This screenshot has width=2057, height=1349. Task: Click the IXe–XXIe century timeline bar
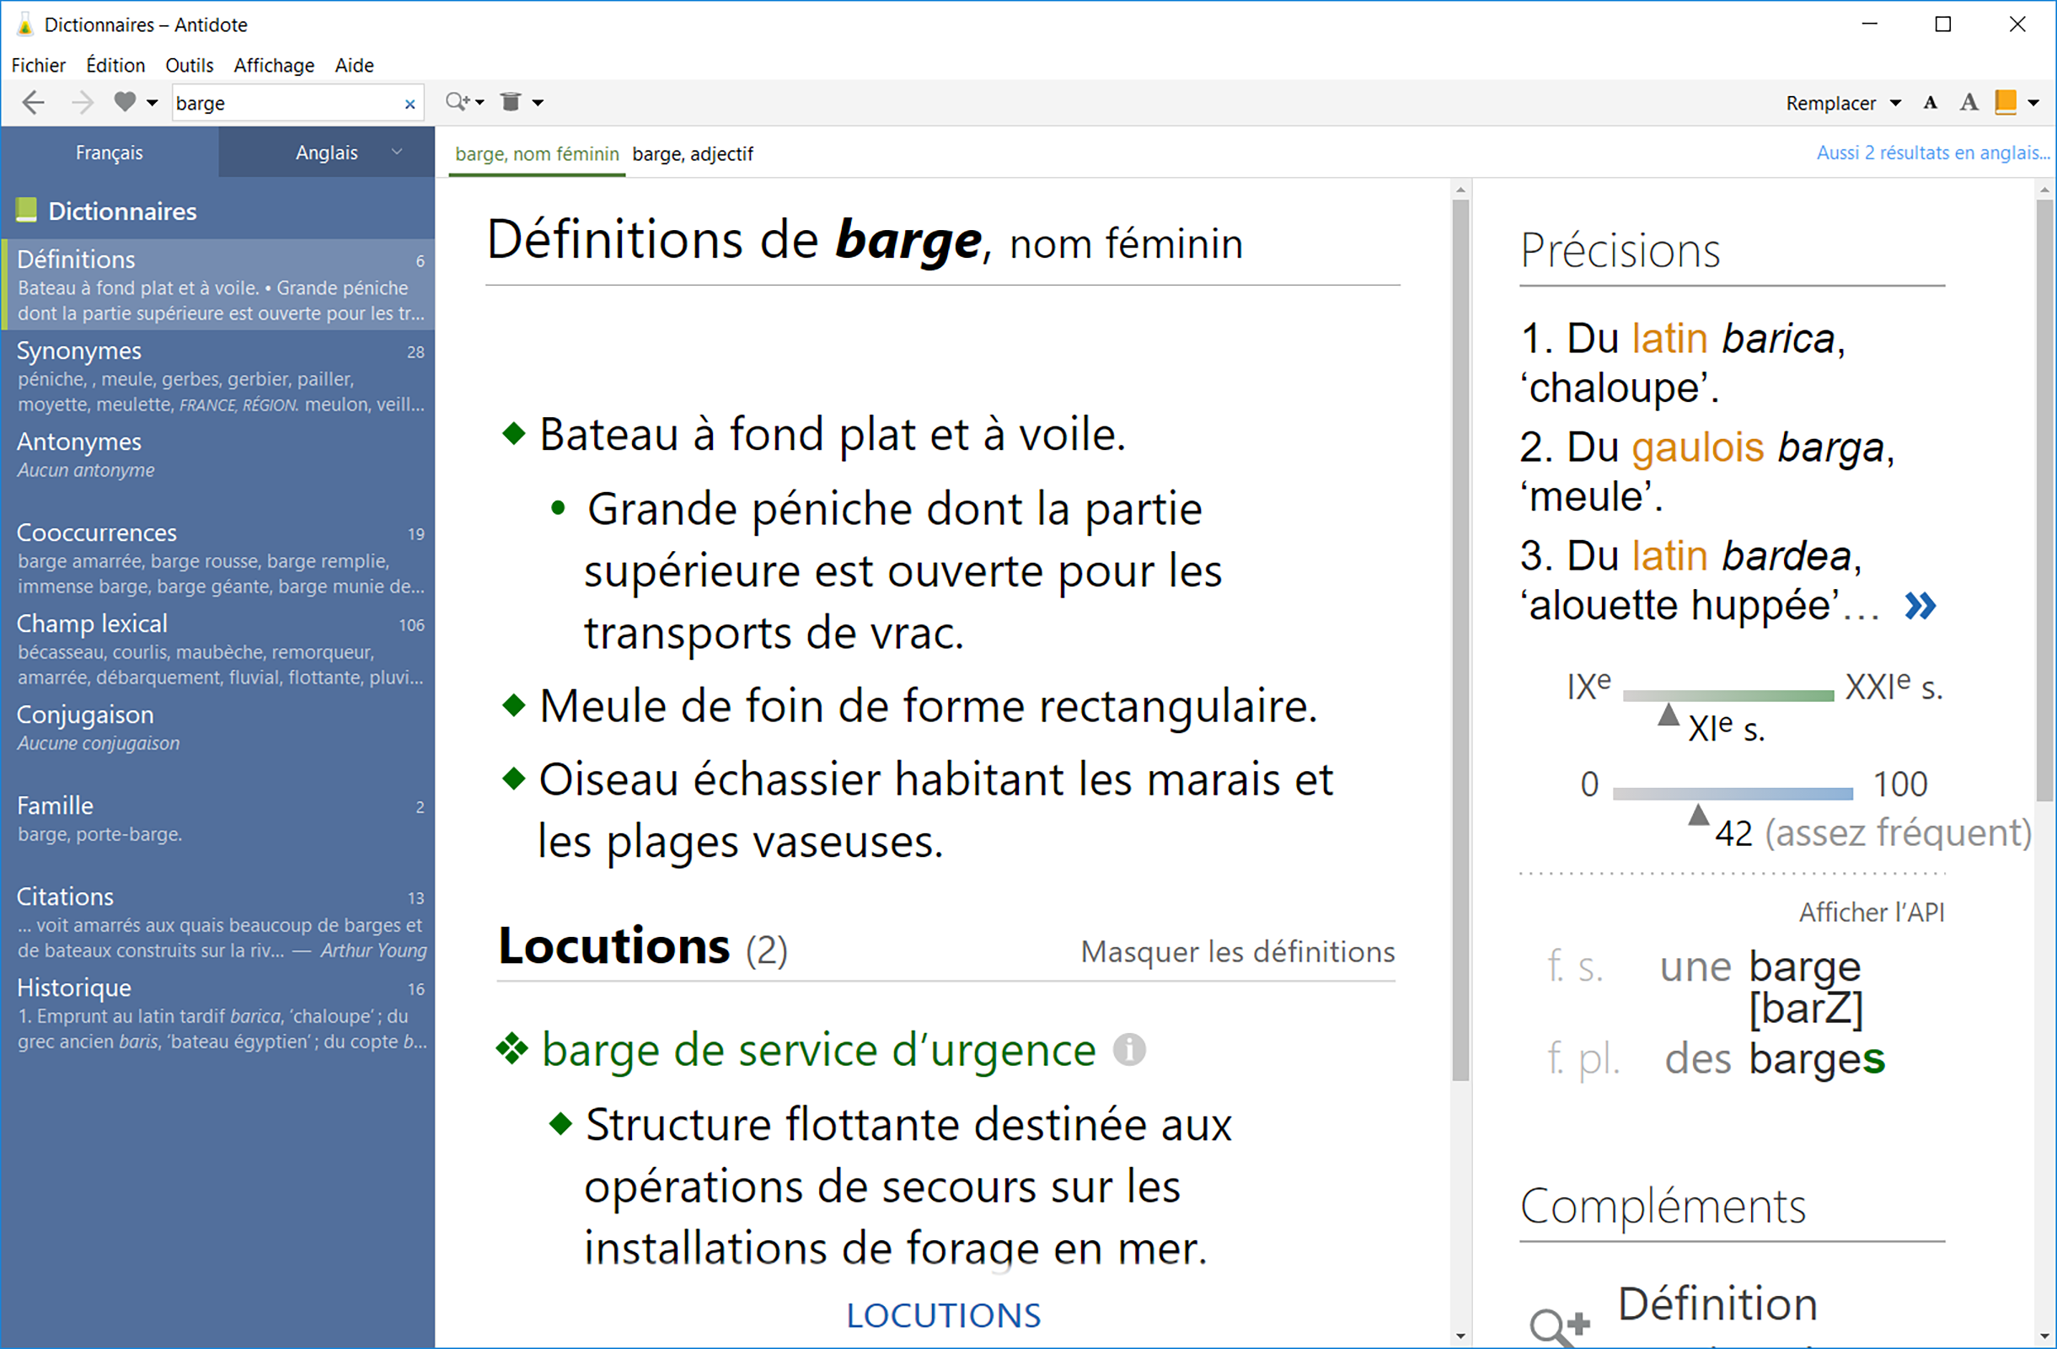pyautogui.click(x=1728, y=696)
